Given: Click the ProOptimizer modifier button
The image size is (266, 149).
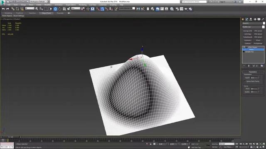Looking at the screenshot, I should (258, 43).
